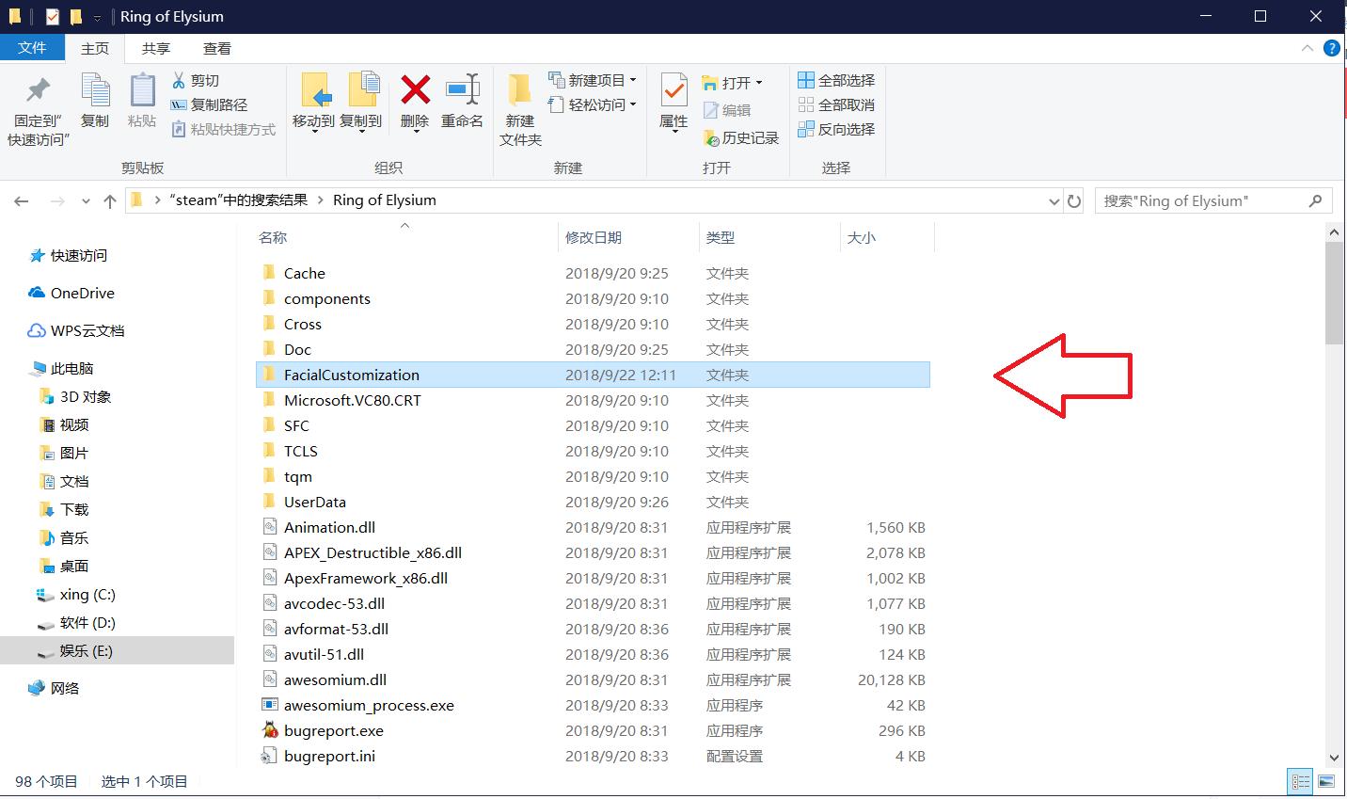Switch to details view in status bar
The width and height of the screenshot is (1347, 799).
[1301, 781]
